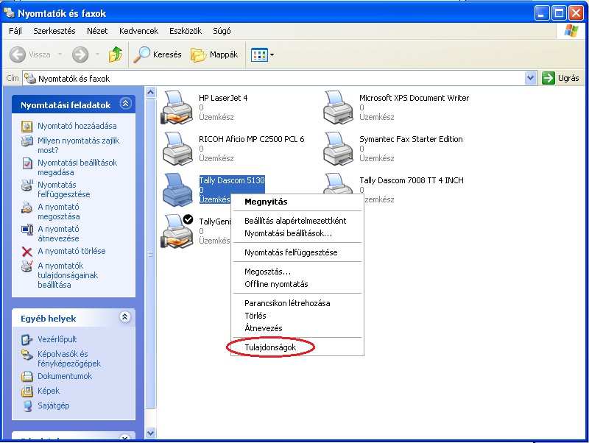
Task: Select the HP LaserJet 4 name label
Action: 223,98
